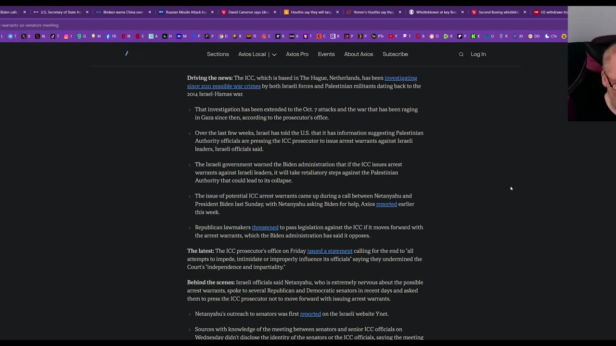Viewport: 616px width, 346px height.
Task: Click the Log In link
Action: [x=478, y=54]
